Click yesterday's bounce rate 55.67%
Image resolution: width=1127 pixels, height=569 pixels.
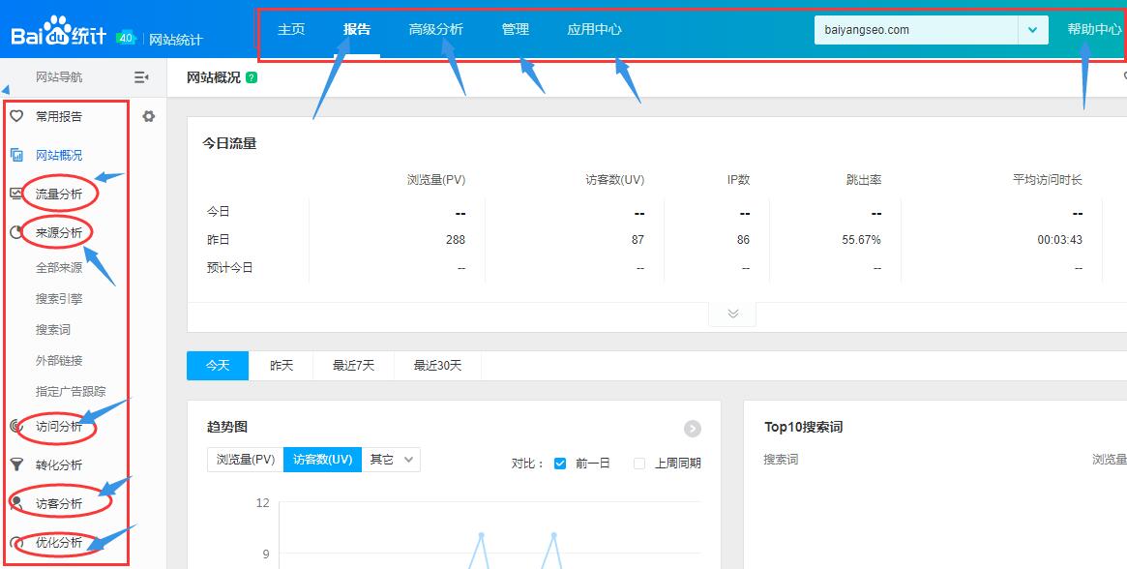click(862, 240)
